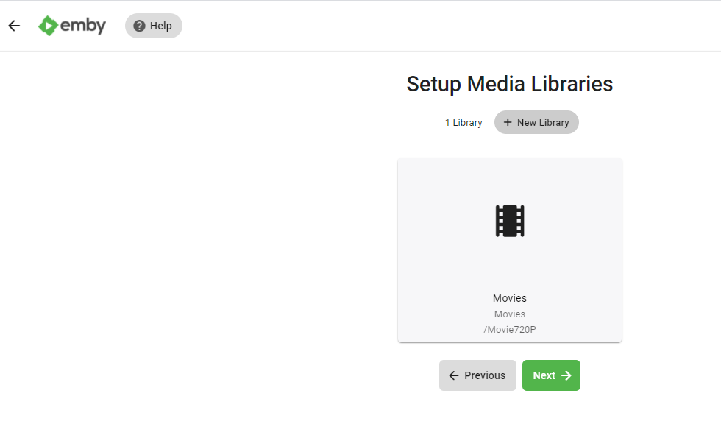Click the emby wordmark text
The width and height of the screenshot is (721, 424).
pyautogui.click(x=83, y=26)
